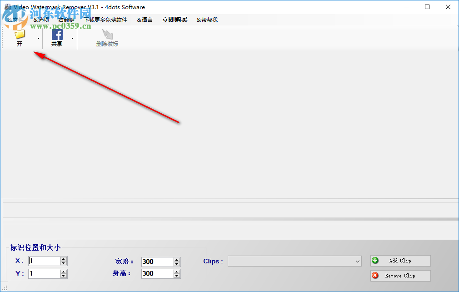Open a video file using the folder icon
Screen dimensions: 459x292
pyautogui.click(x=19, y=34)
